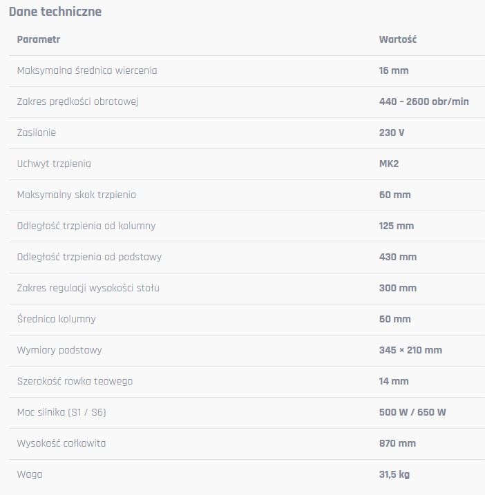485x495 pixels.
Task: Select the '500 W / 650 W' motor power
Action: click(x=412, y=412)
